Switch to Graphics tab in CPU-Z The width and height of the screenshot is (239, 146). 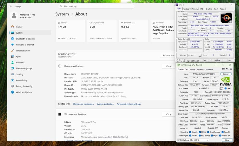click(209, 9)
